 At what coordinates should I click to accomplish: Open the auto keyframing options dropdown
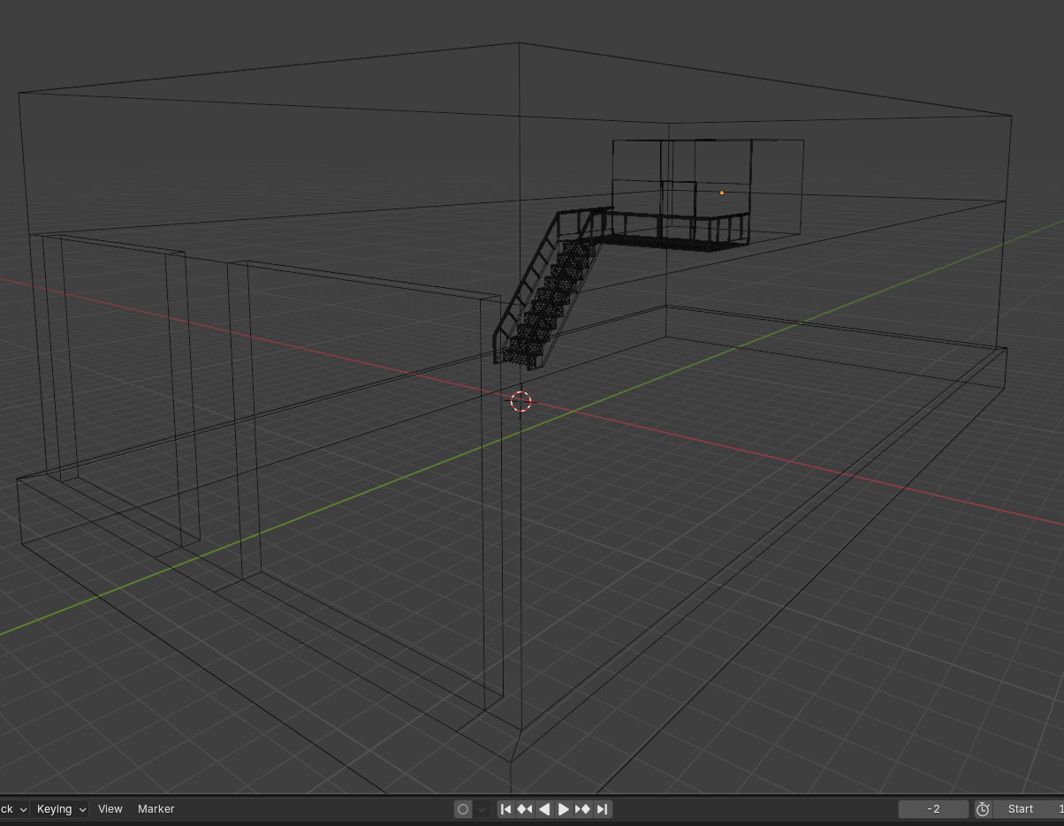click(x=482, y=809)
